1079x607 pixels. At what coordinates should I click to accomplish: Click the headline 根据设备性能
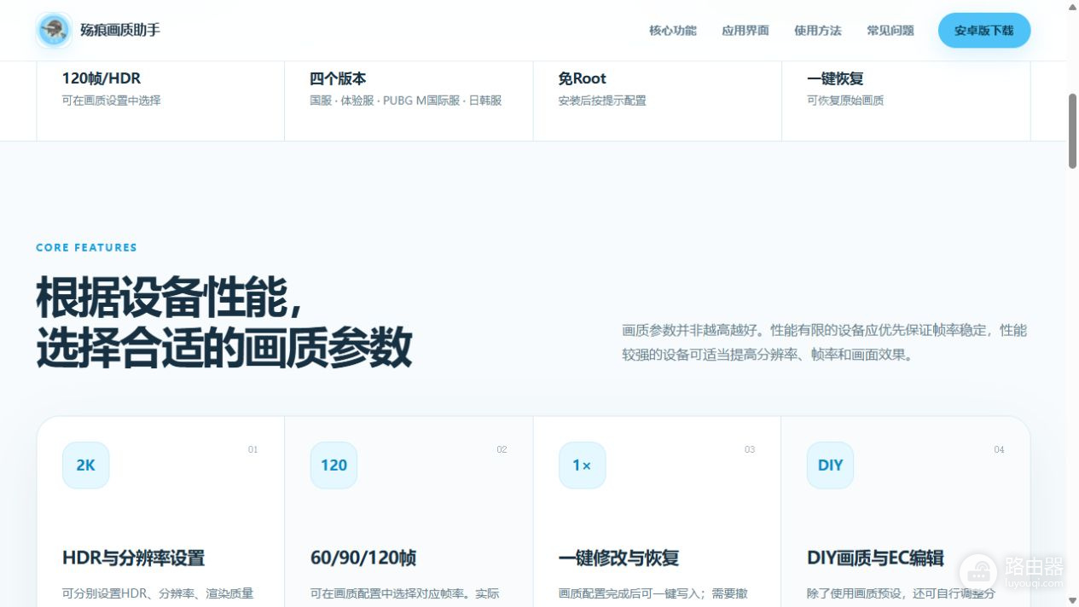(169, 298)
